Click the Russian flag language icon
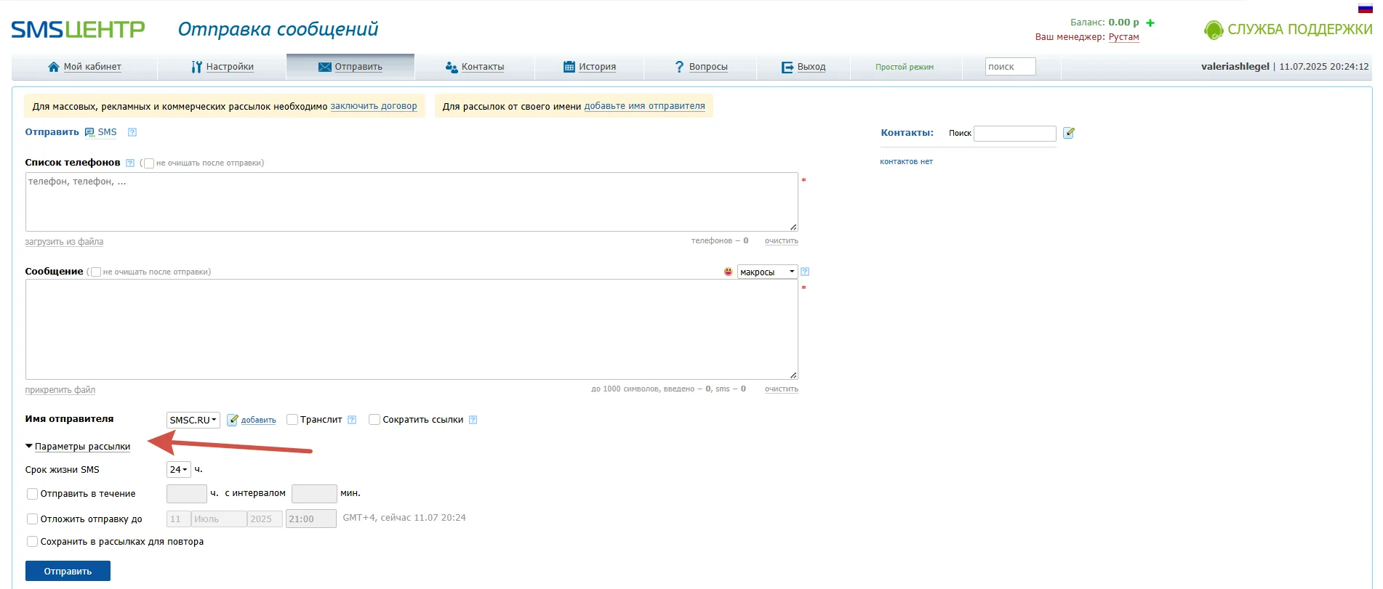 click(x=1365, y=8)
